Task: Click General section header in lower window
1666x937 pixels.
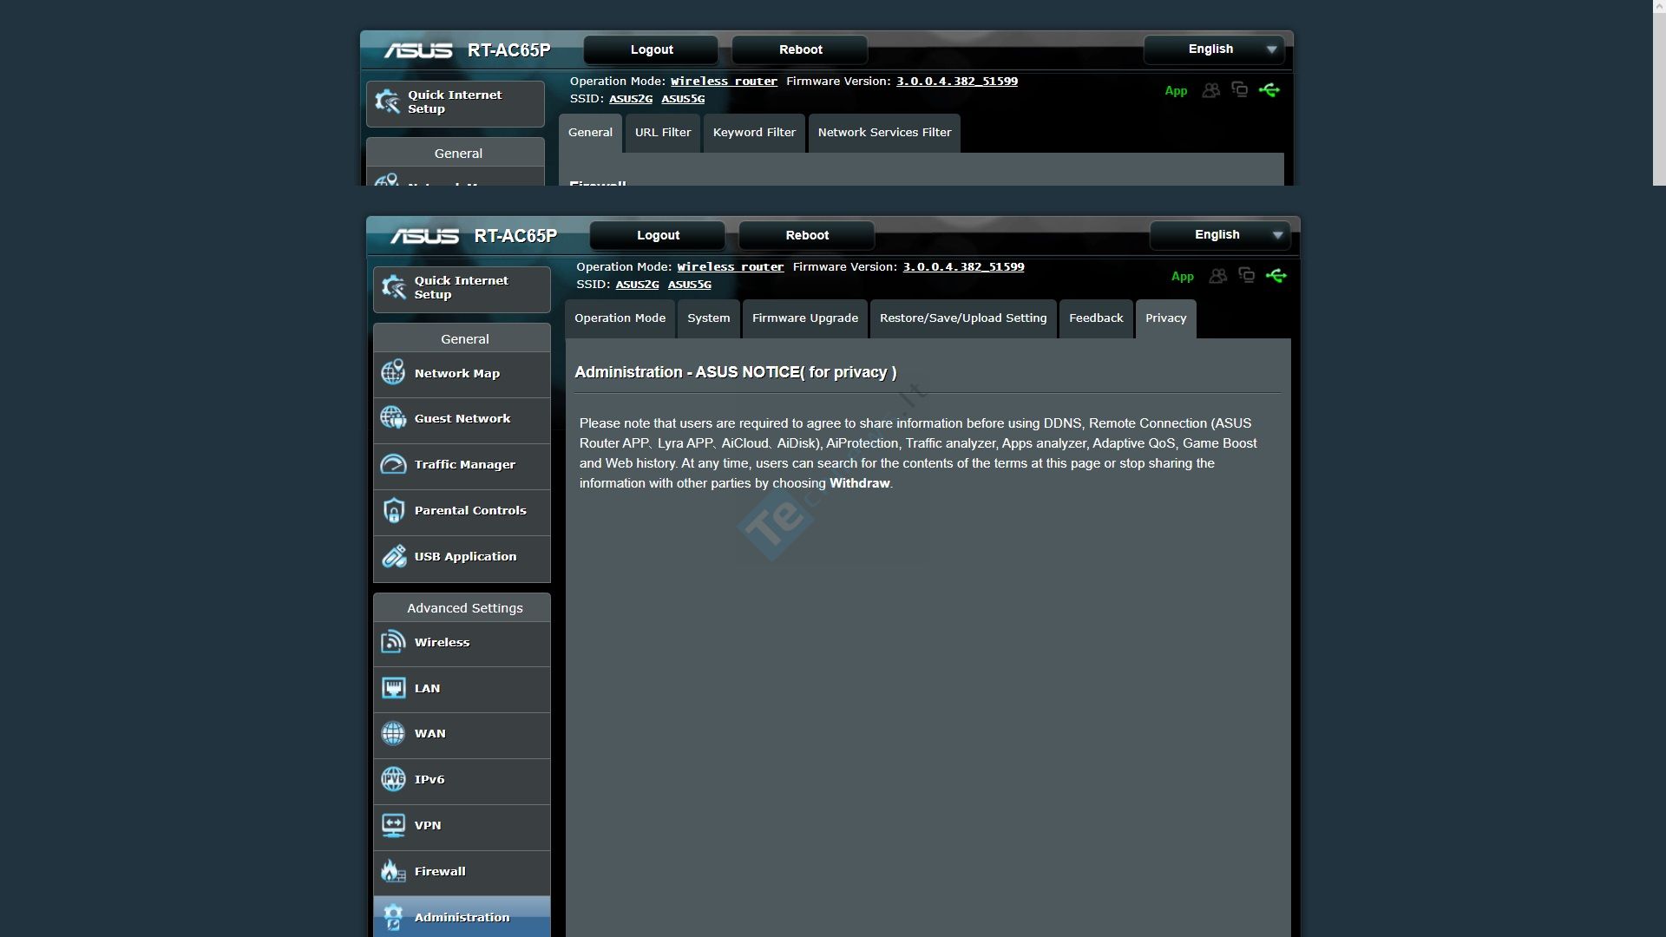Action: coord(462,338)
